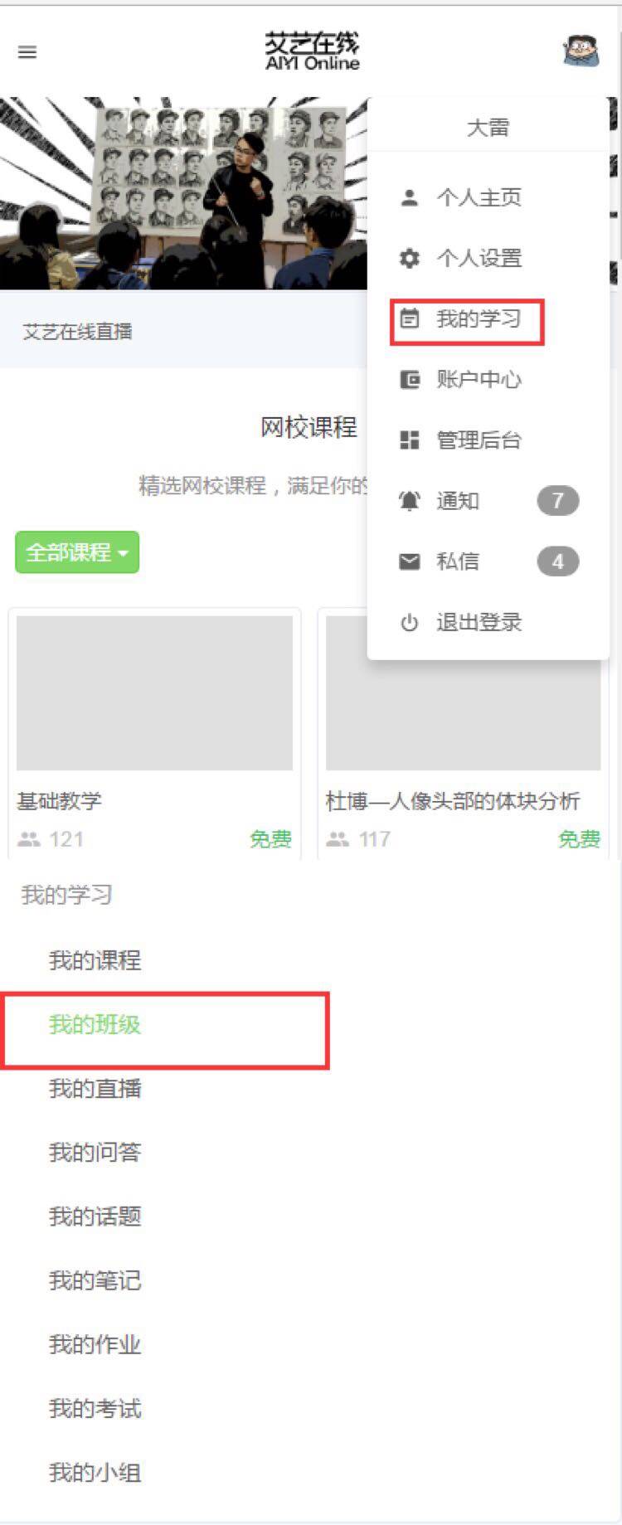
Task: Click the user avatar icon
Action: (581, 51)
